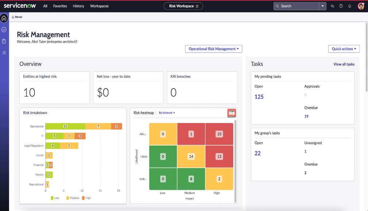Select Favorites in the top menu
Image resolution: width=368 pixels, height=211 pixels.
60,6
